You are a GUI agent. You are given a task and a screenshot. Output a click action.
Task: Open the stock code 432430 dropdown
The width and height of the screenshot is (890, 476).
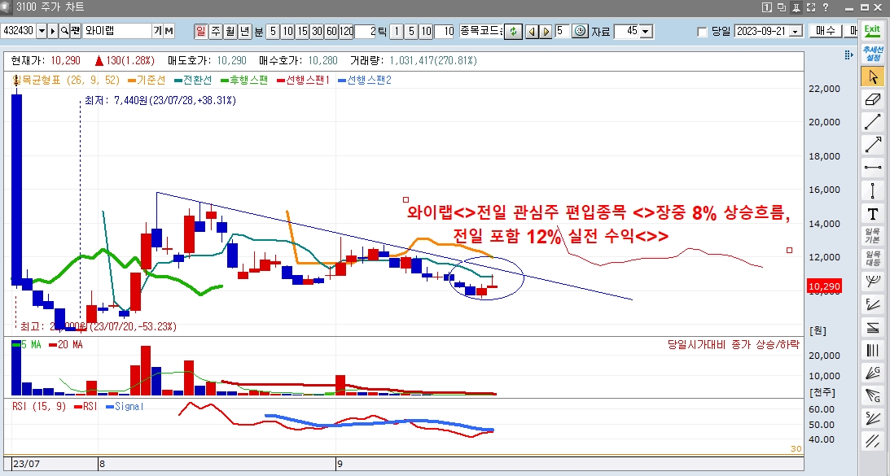[42, 31]
